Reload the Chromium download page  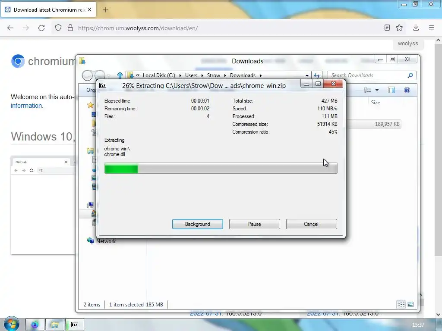point(41,28)
